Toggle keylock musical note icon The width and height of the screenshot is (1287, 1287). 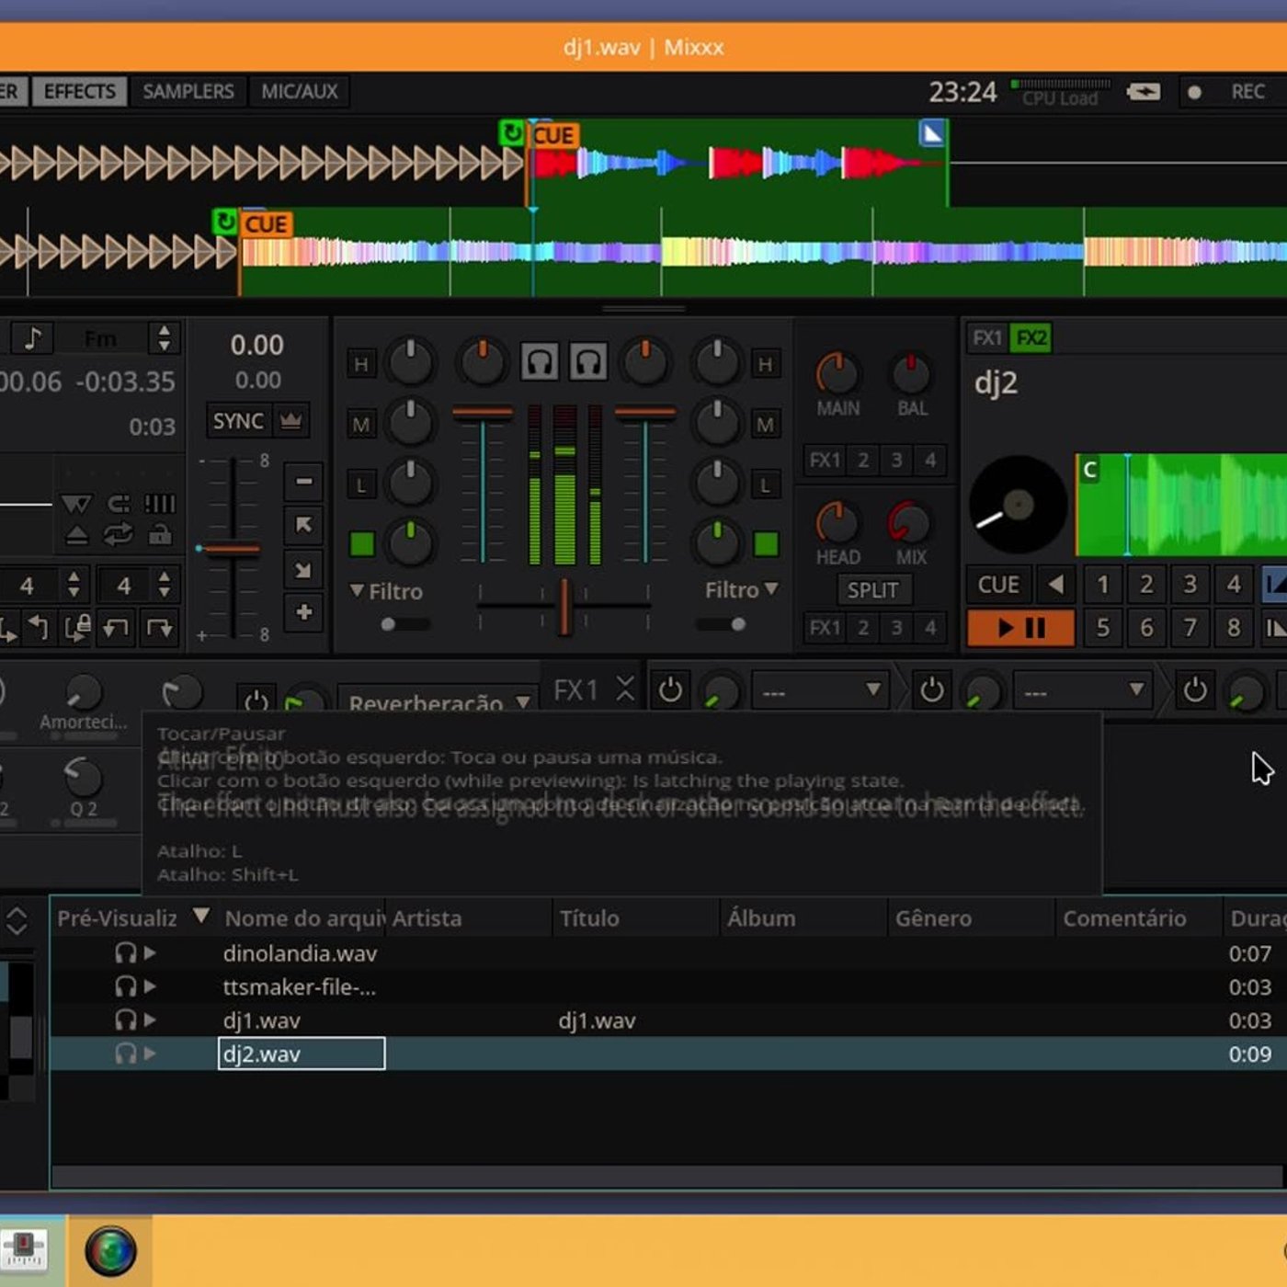pos(32,338)
